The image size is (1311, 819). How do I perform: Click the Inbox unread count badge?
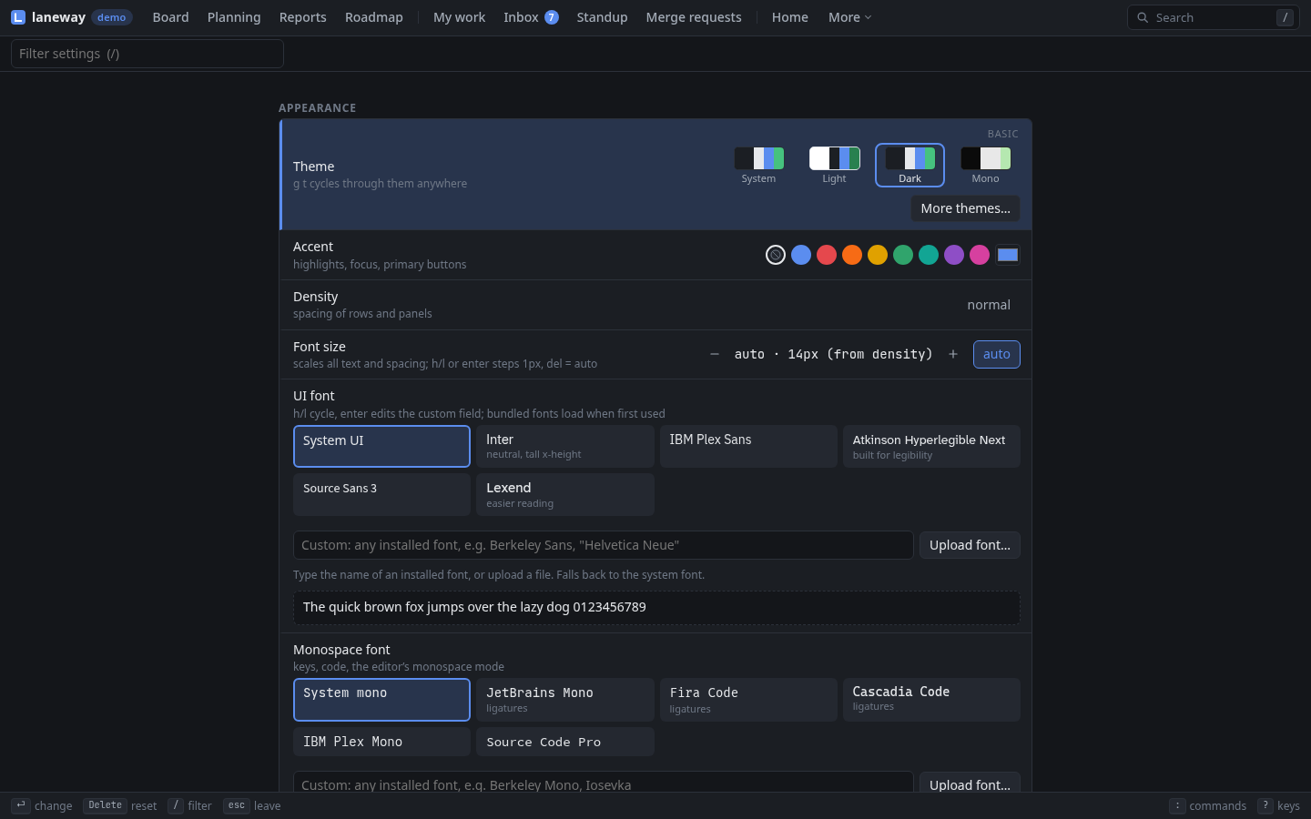[551, 17]
